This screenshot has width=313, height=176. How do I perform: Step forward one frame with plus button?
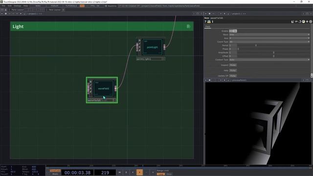coord(153,173)
